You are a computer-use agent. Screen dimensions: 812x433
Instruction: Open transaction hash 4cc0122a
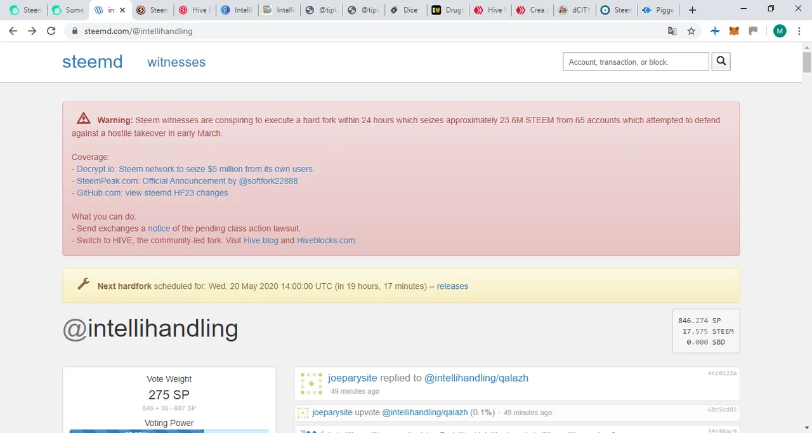pyautogui.click(x=722, y=373)
